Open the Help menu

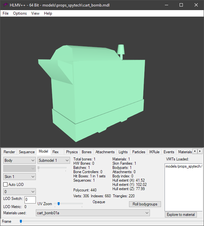coord(48,13)
